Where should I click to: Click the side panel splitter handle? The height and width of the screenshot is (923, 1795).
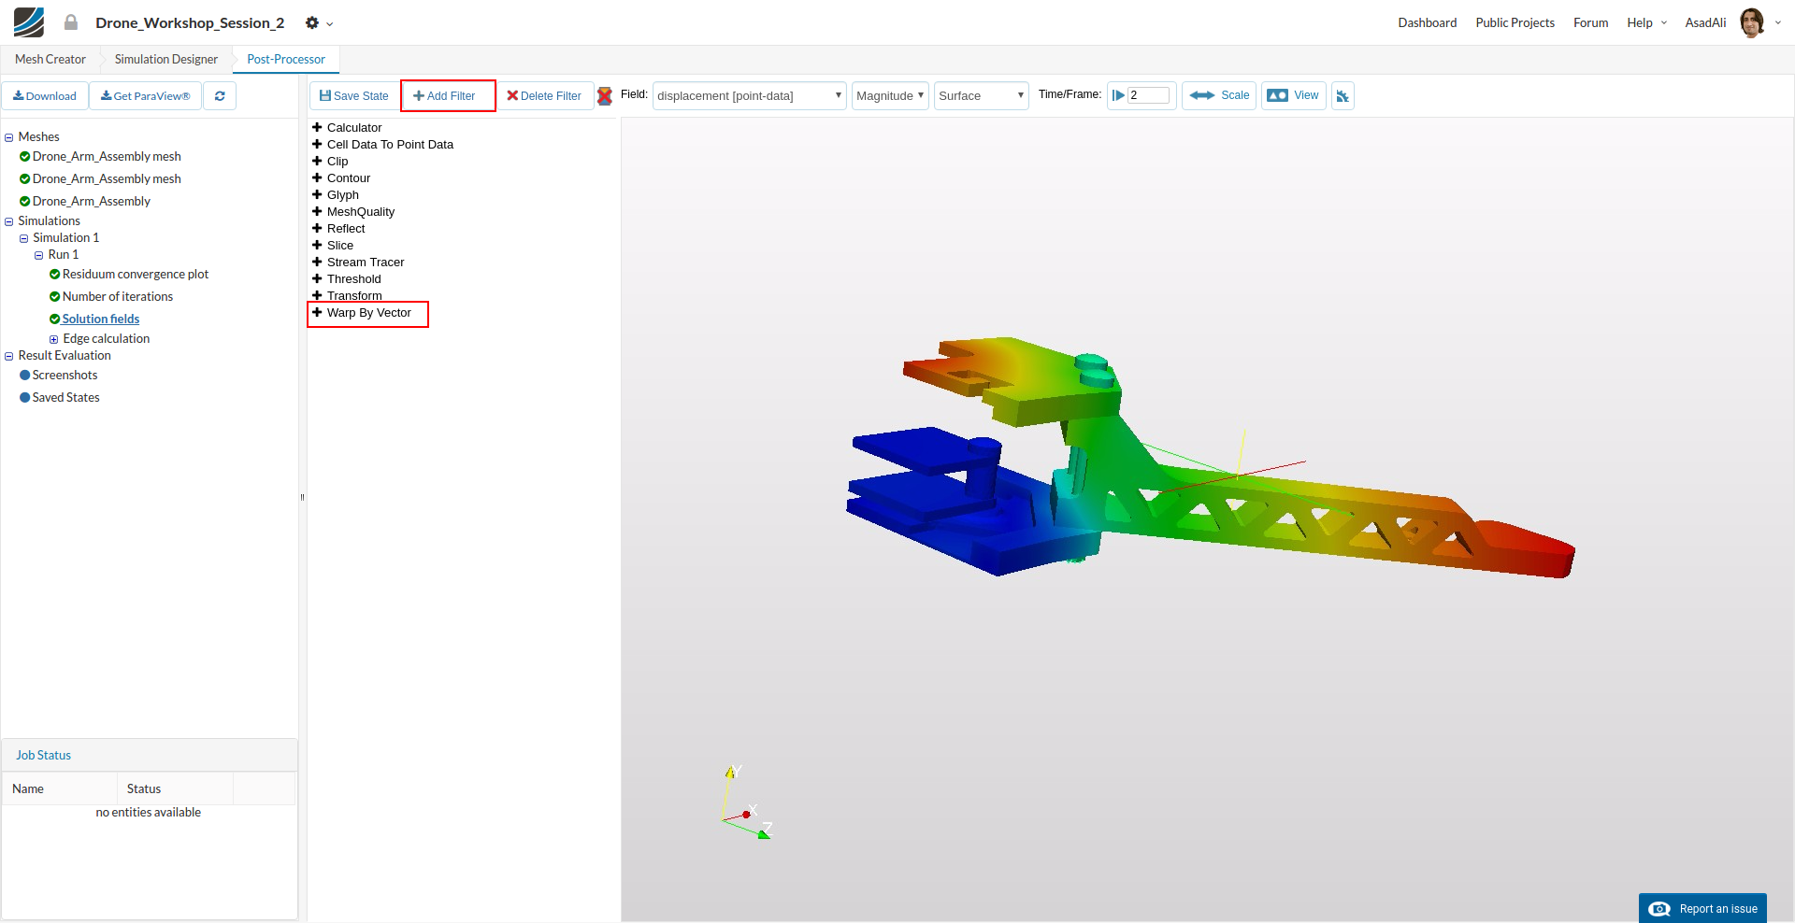click(x=302, y=497)
